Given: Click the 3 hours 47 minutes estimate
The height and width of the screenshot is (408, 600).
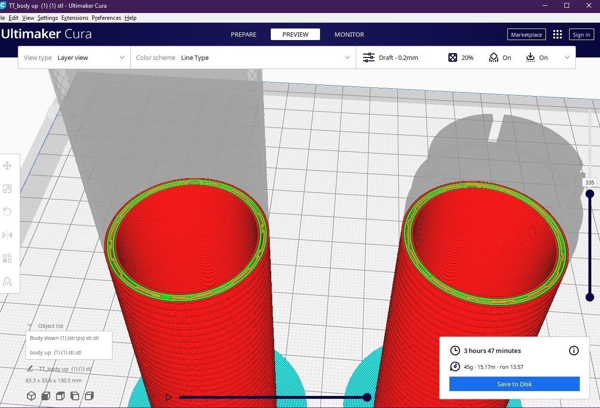Looking at the screenshot, I should pos(492,351).
